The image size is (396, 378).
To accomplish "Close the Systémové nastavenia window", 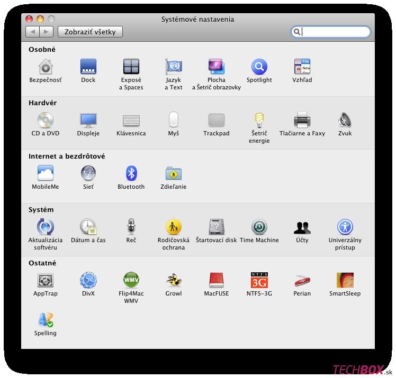I will (x=29, y=19).
